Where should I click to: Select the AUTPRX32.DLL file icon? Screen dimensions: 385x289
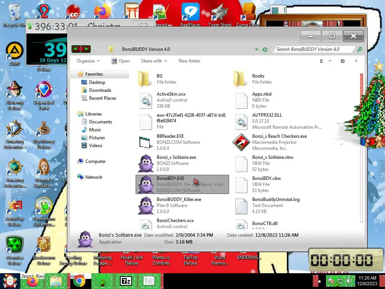[241, 121]
